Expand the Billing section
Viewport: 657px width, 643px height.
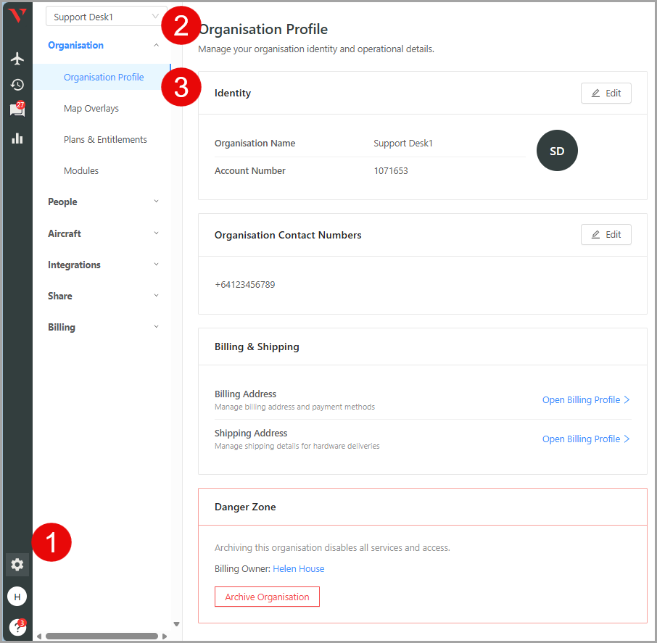coord(103,328)
